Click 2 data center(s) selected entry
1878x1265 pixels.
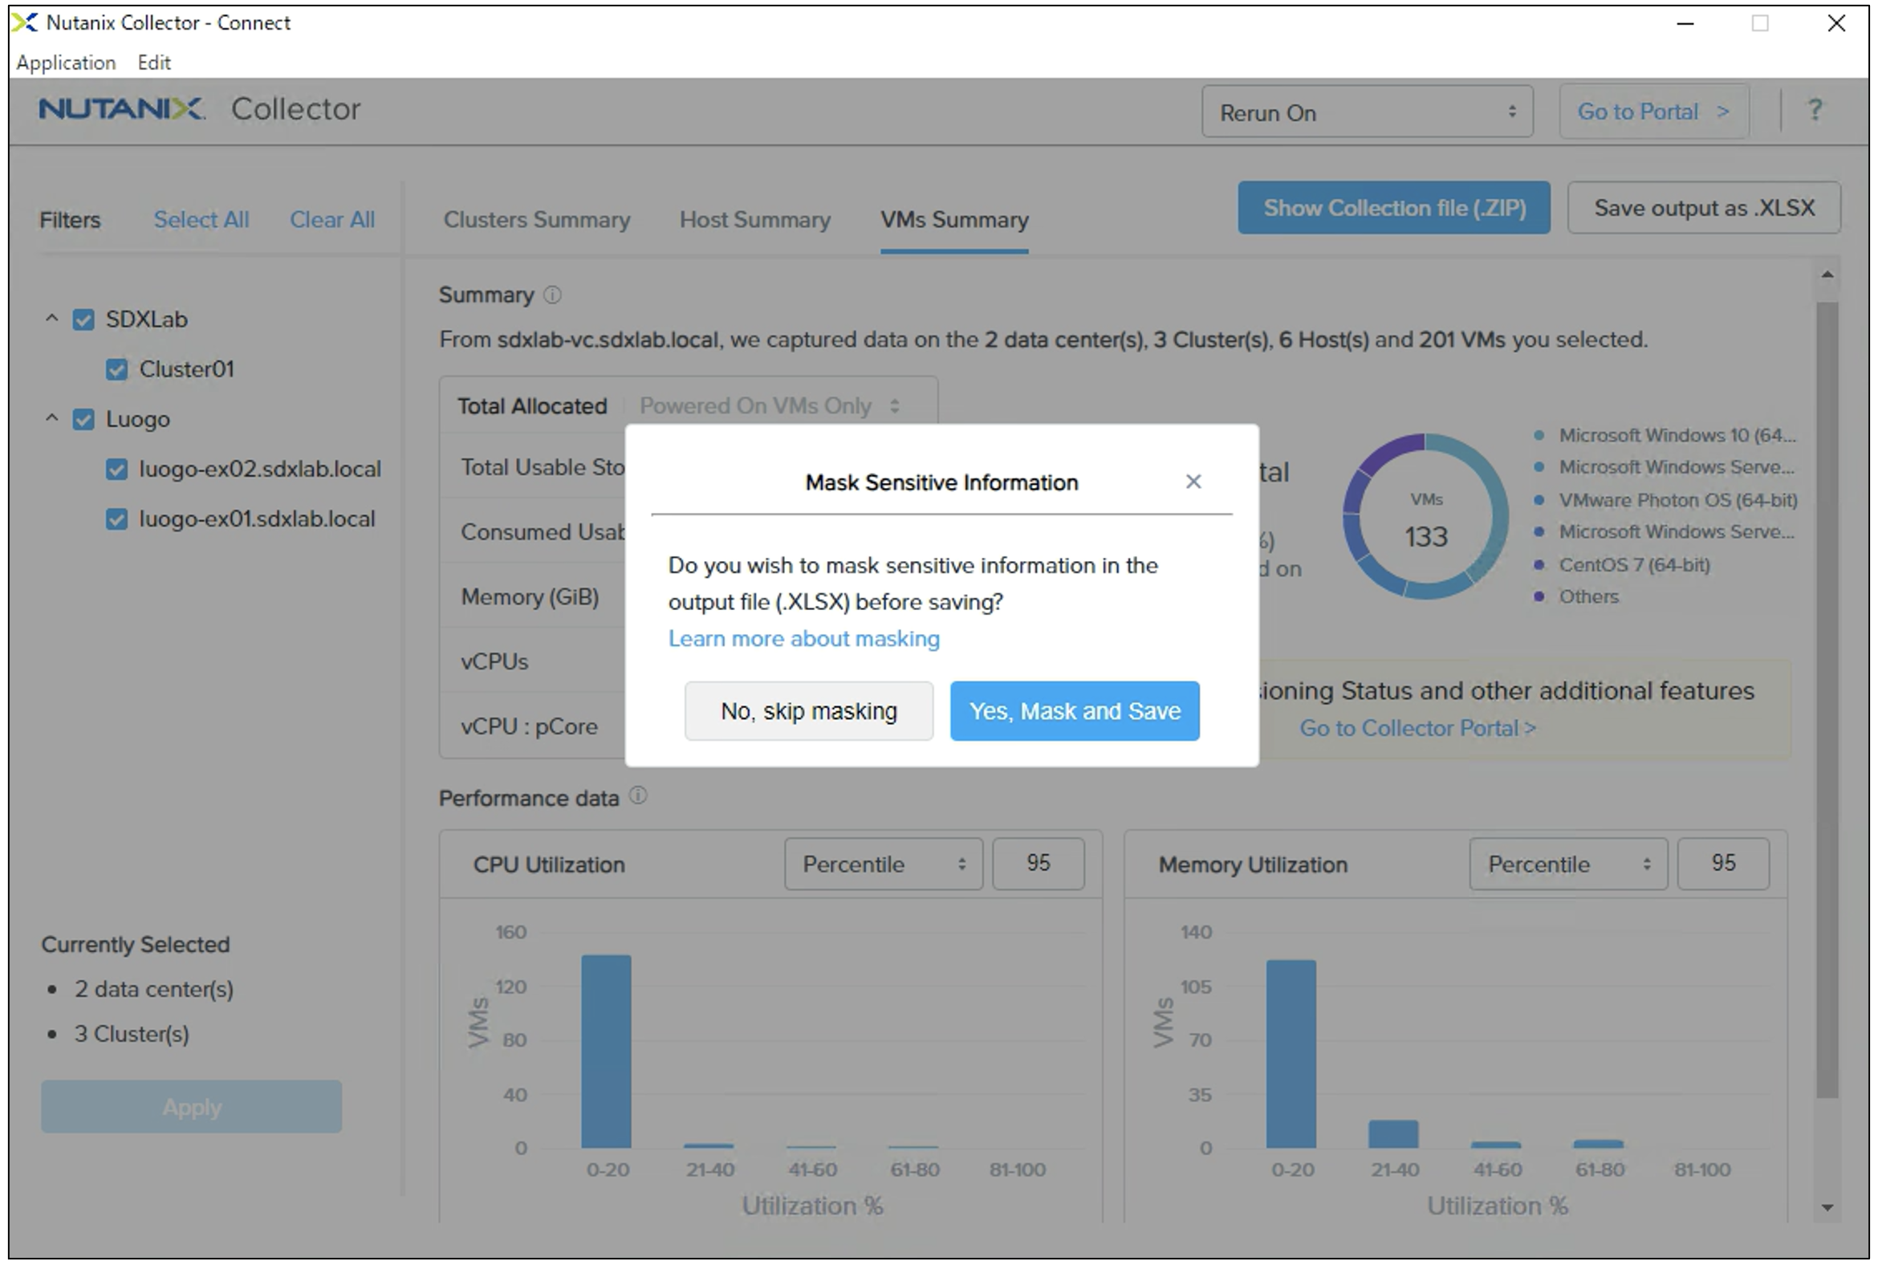pyautogui.click(x=153, y=989)
